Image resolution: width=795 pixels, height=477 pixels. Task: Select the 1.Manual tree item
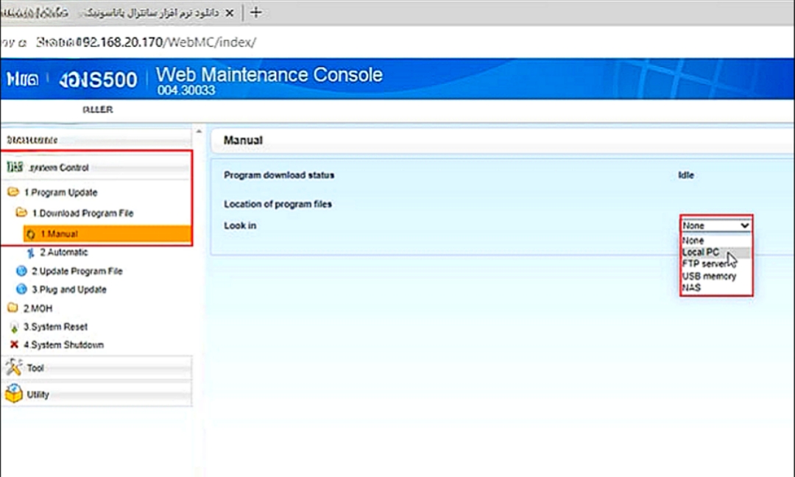point(58,235)
